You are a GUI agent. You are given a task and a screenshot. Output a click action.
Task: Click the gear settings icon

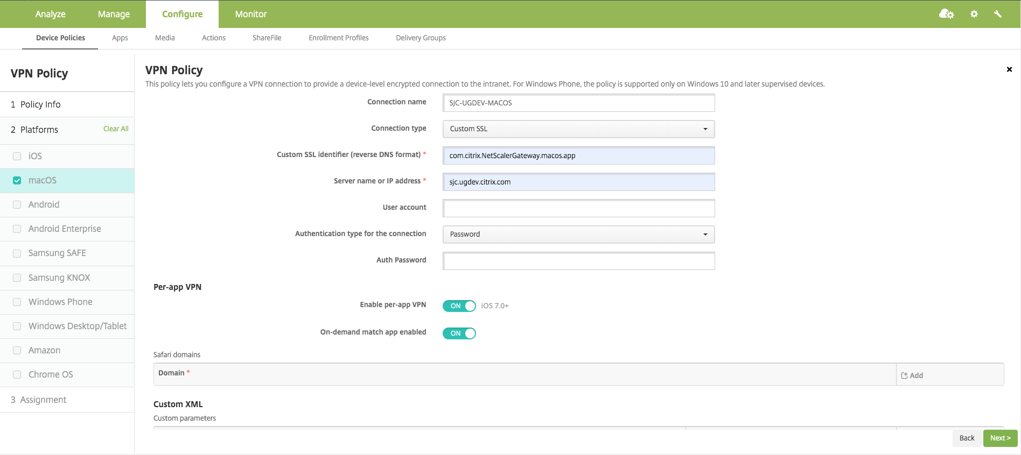pos(974,14)
